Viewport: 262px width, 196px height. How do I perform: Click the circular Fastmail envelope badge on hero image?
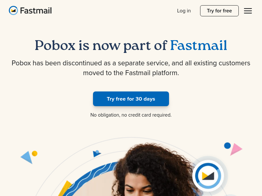(x=208, y=176)
